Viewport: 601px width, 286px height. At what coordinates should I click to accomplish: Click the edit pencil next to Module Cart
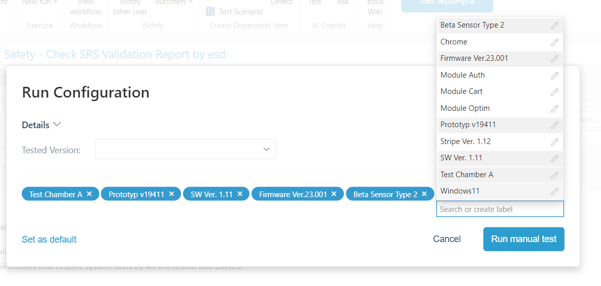click(555, 92)
